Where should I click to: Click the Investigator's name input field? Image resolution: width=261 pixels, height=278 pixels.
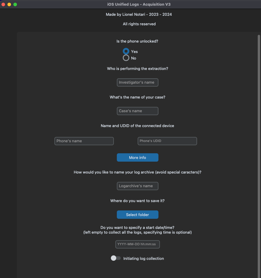138,82
